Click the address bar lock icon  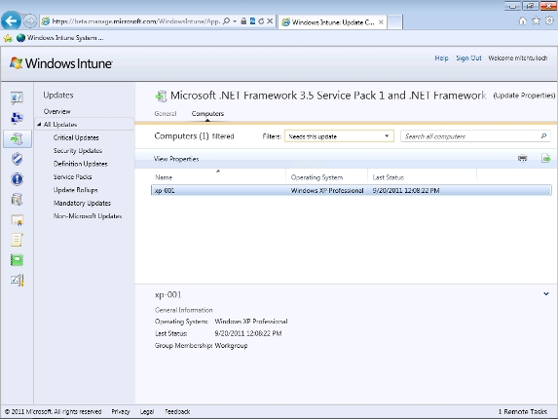pos(243,21)
